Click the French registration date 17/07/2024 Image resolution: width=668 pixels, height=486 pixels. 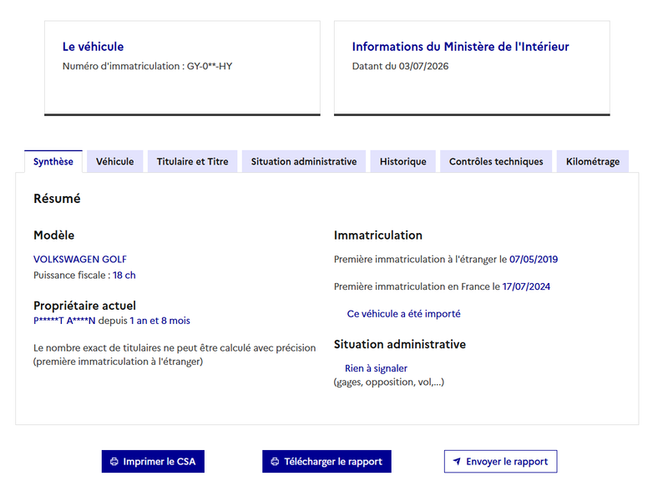(x=526, y=286)
